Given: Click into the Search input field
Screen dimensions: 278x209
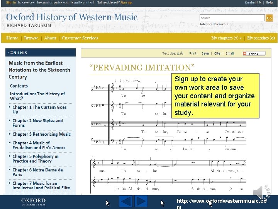Looking at the screenshot, I should (x=232, y=18).
